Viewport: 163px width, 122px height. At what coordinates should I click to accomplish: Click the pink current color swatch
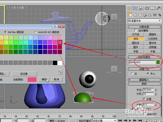click(32, 80)
